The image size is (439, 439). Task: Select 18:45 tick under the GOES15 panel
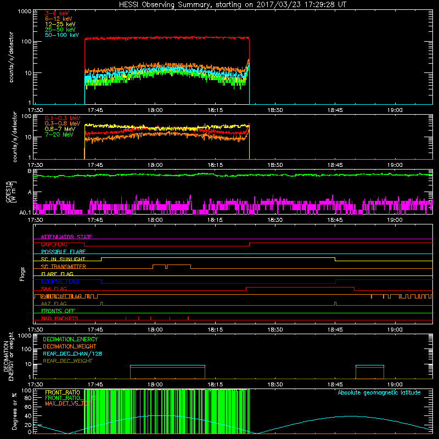335,220
